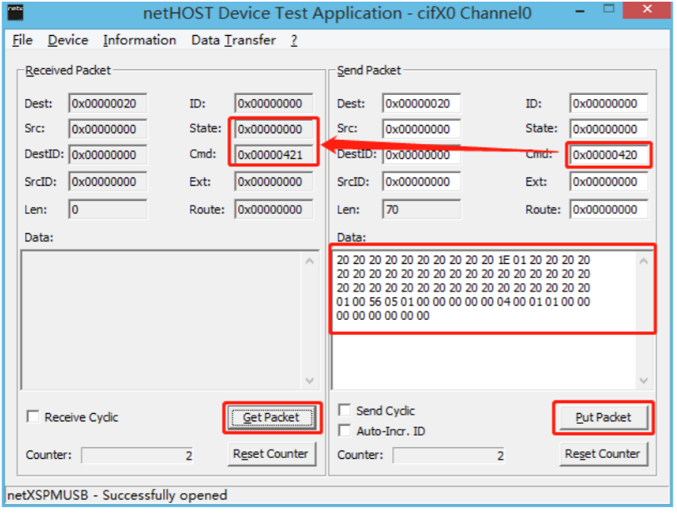Open the Device menu
This screenshot has height=513, width=677.
[x=67, y=40]
